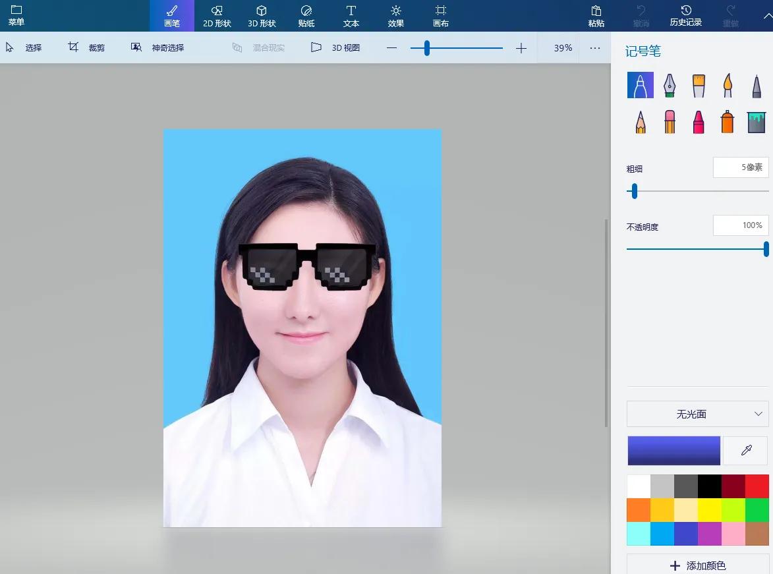Pick a color with the eyedropper
Viewport: 773px width, 574px height.
tap(745, 451)
